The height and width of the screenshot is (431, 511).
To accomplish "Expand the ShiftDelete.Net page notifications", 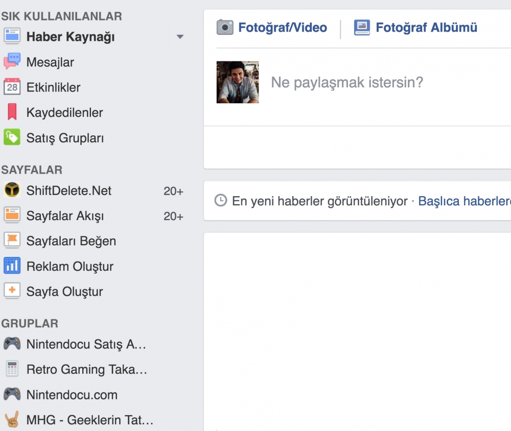I will [174, 190].
